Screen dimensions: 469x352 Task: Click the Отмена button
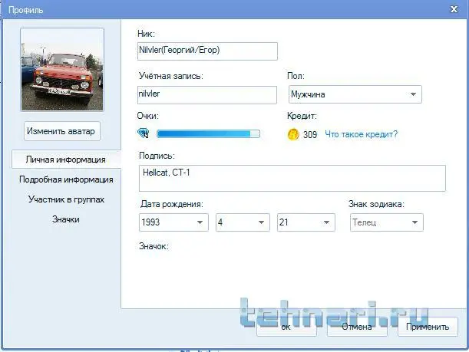coord(357,327)
